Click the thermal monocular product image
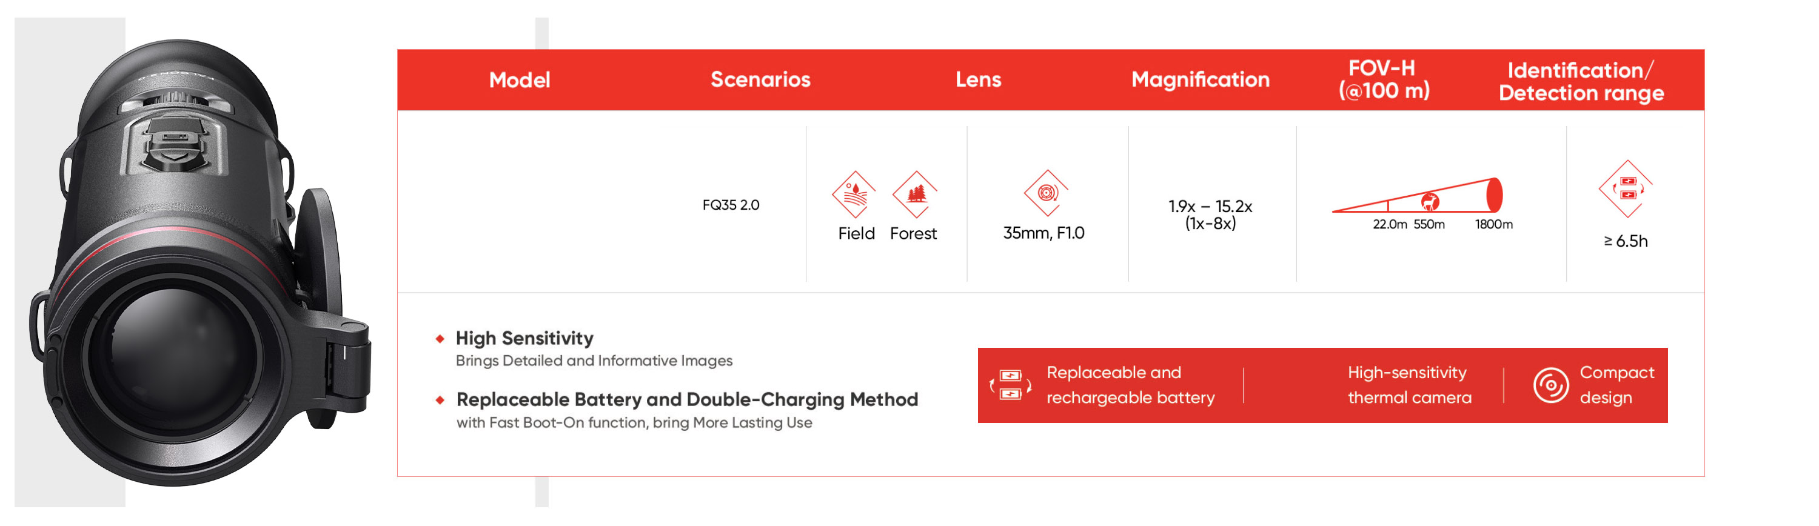1819x526 pixels. [x=198, y=268]
